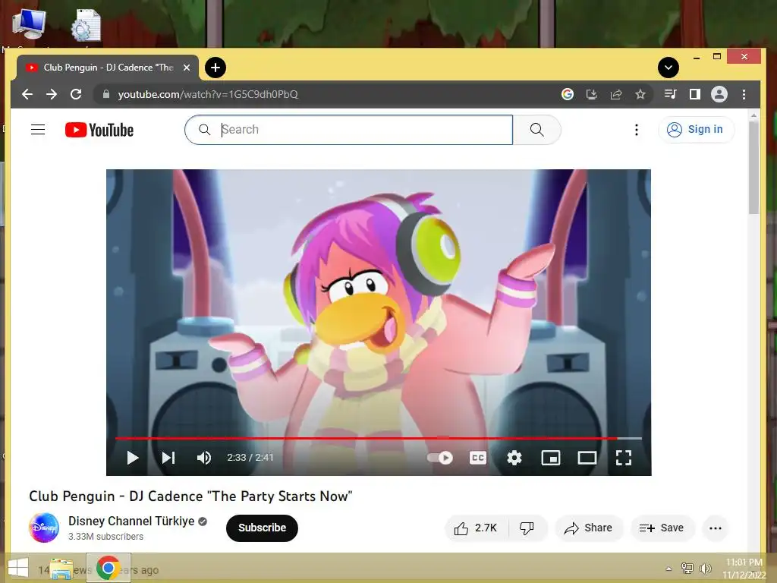Go to the YouTube home logo
This screenshot has height=583, width=777.
99,130
